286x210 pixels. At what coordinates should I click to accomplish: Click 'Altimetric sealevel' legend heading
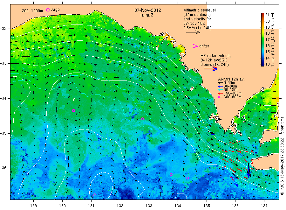pos(200,10)
